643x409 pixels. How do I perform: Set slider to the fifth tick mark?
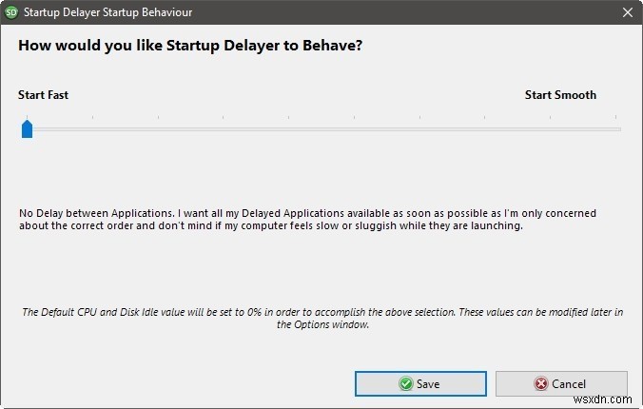click(290, 128)
